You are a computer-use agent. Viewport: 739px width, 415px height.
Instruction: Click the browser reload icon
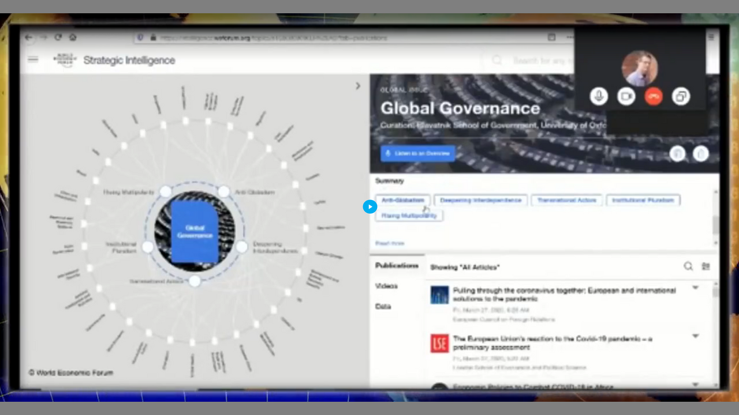(58, 37)
